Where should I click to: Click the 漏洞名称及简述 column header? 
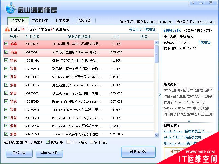[x=79, y=37]
